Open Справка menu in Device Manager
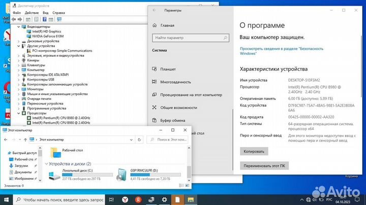 click(58, 13)
